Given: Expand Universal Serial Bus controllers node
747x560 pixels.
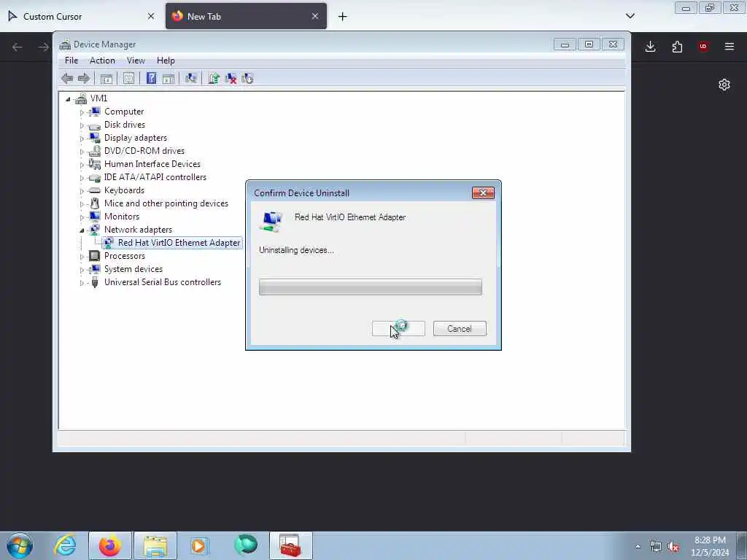Looking at the screenshot, I should point(82,283).
